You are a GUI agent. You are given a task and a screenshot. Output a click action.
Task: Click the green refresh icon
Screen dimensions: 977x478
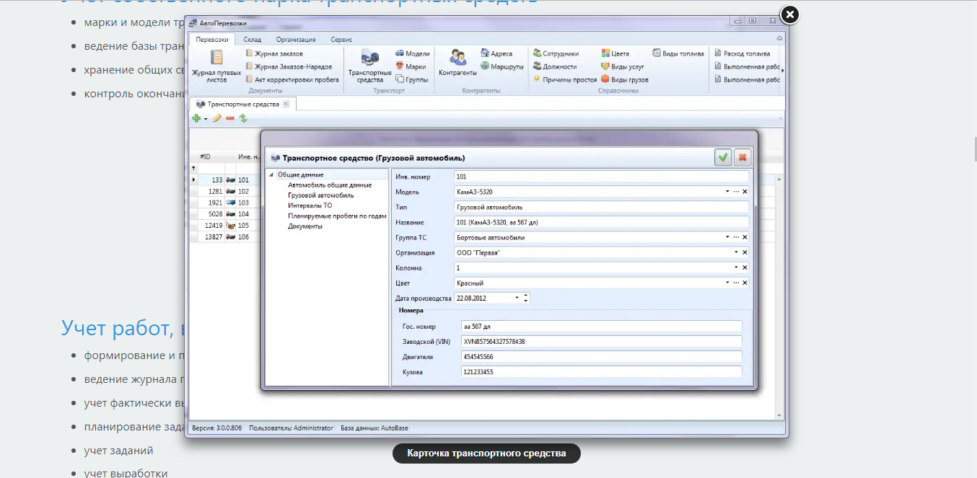[244, 118]
